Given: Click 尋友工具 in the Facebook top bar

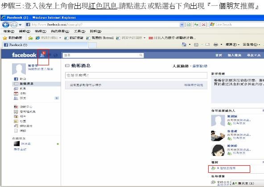Looking at the screenshot, I should (x=254, y=55).
